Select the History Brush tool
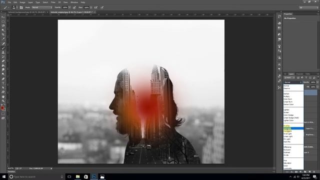Screen dimensions: 320x180 tap(3, 56)
